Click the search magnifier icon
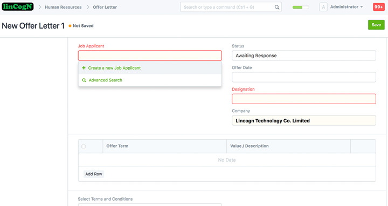Viewport: 388px width, 206px height. point(277,7)
